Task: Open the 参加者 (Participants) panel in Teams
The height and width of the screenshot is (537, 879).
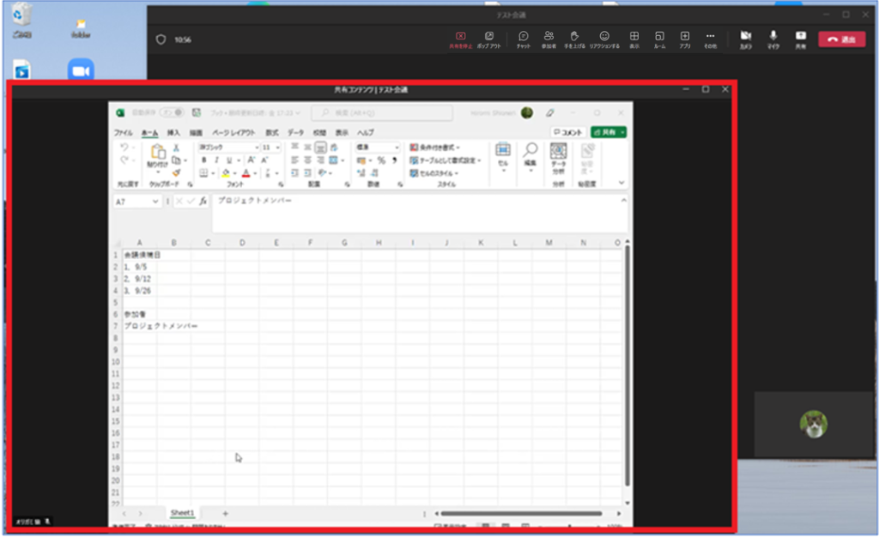Action: [549, 39]
